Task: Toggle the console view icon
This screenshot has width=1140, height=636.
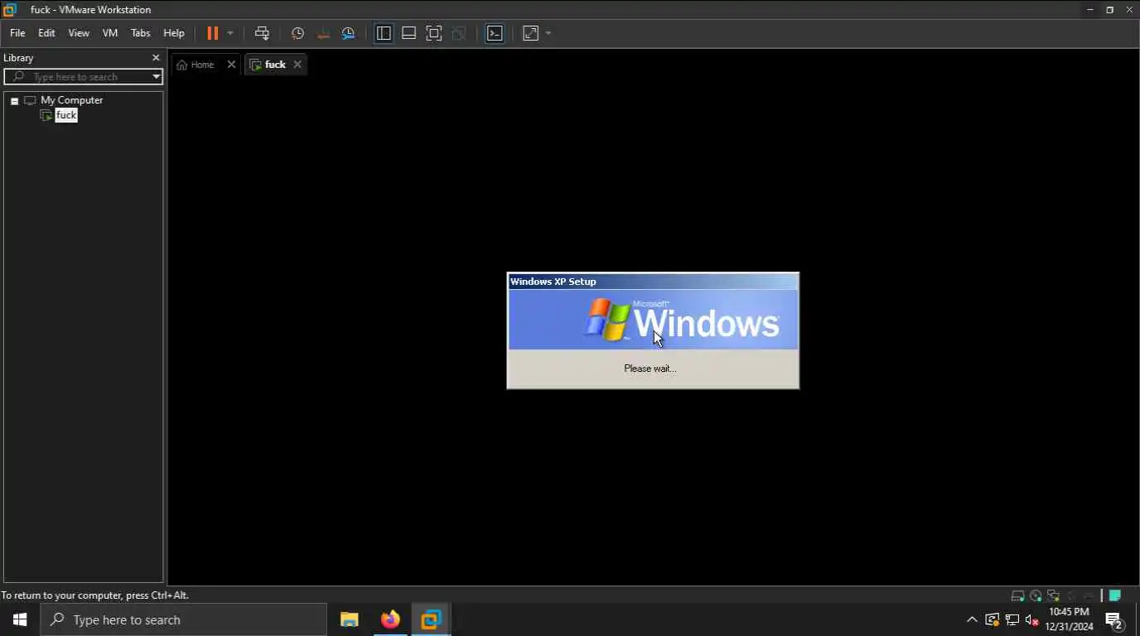Action: click(495, 33)
